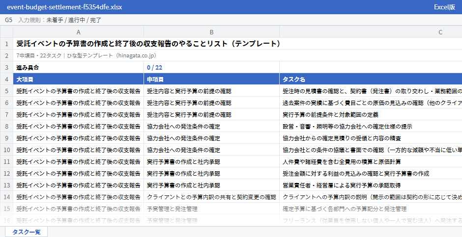Click the 進み具合 cell
This screenshot has width=462, height=237.
78,67
